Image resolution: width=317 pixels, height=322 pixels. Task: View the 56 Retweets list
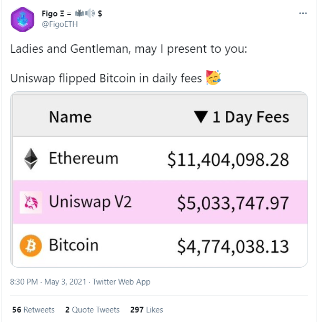33,310
